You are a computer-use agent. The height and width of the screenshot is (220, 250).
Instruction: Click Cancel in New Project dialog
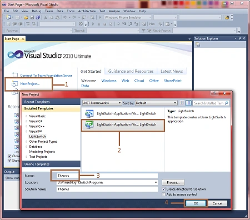coord(217,203)
